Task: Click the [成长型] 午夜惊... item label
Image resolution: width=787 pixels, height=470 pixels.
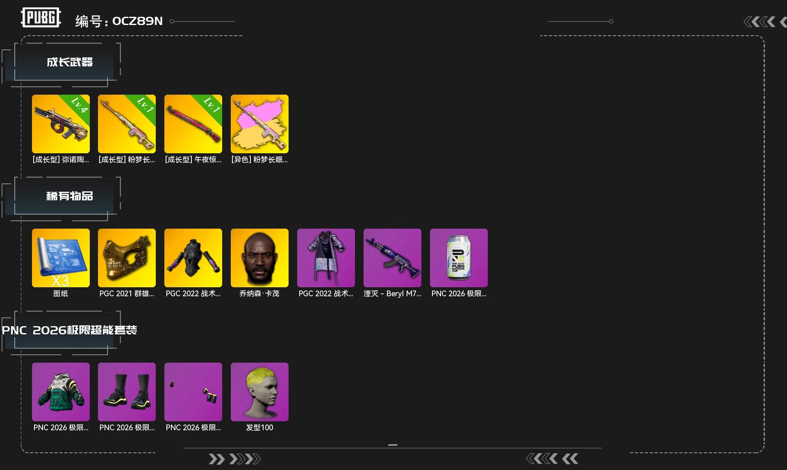Action: 193,159
